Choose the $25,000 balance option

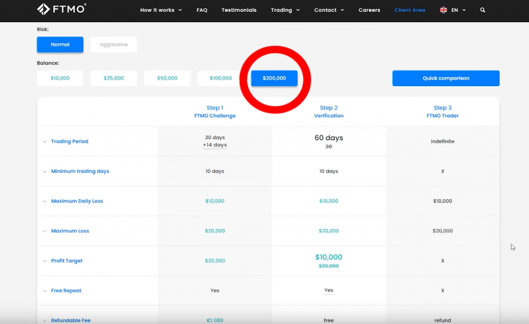(114, 78)
